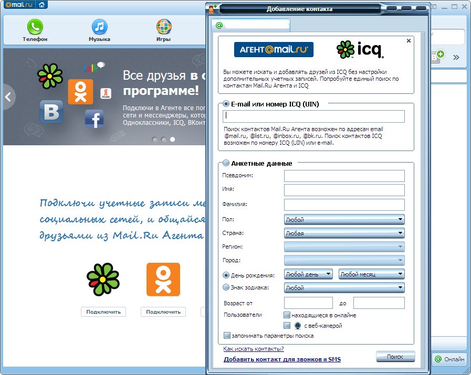Select the @ account tab in dialog
The width and height of the screenshot is (471, 375).
[250, 25]
